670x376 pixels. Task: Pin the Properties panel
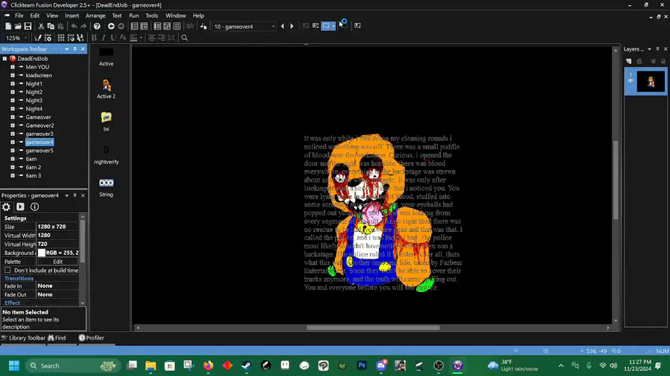(x=74, y=195)
